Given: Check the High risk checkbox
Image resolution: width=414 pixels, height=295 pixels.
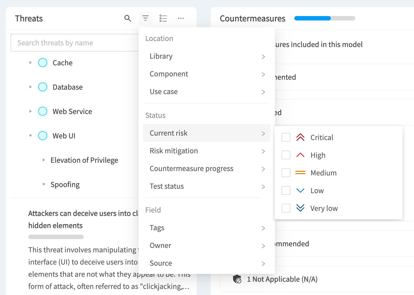Looking at the screenshot, I should (286, 155).
